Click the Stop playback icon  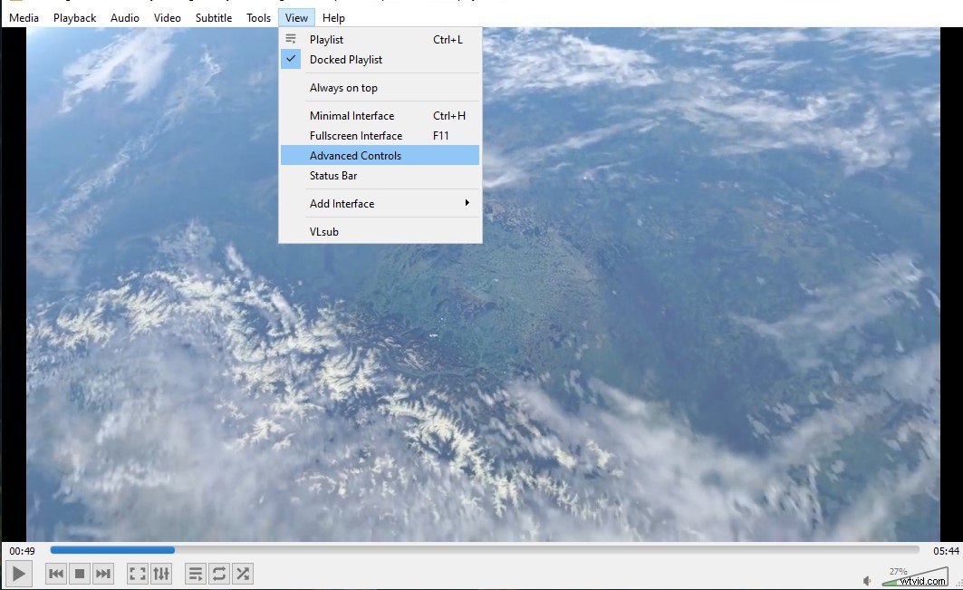[x=79, y=573]
